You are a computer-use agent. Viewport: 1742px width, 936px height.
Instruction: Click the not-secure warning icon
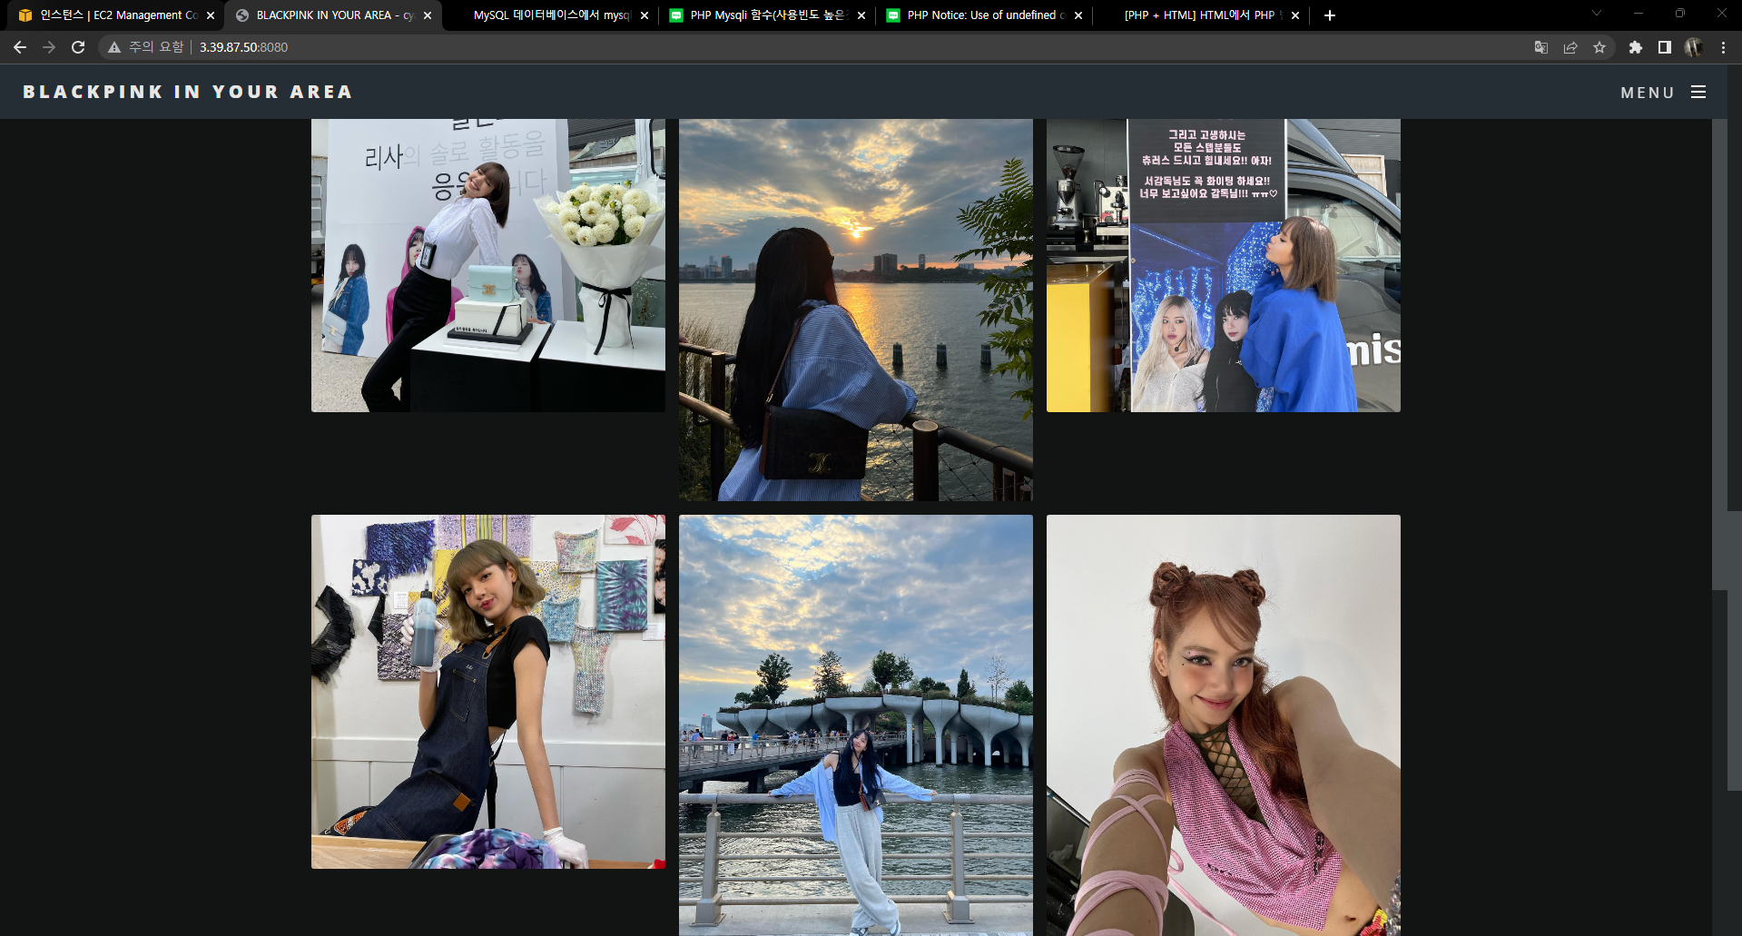coord(114,47)
